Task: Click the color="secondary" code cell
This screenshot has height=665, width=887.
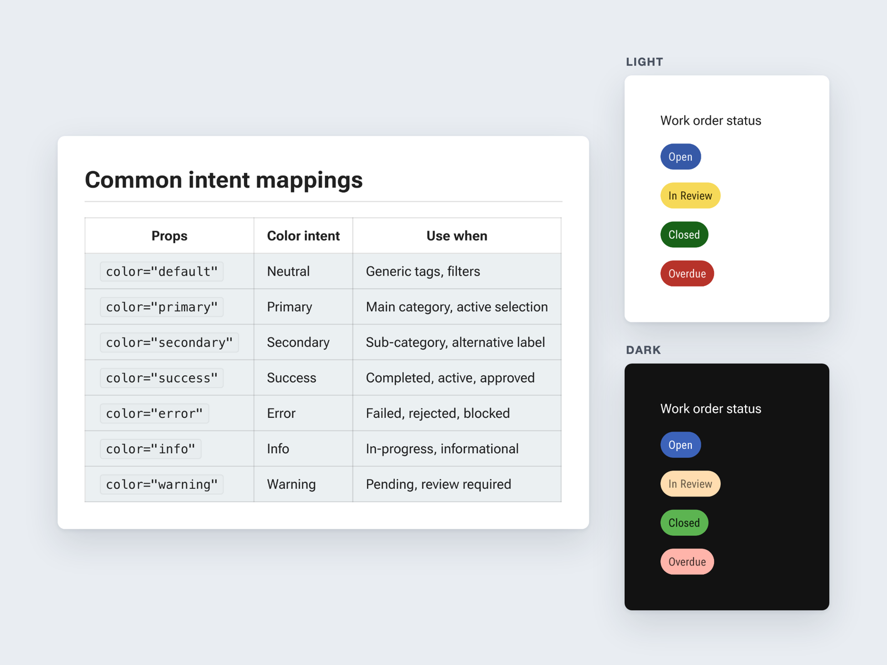Action: [x=169, y=342]
